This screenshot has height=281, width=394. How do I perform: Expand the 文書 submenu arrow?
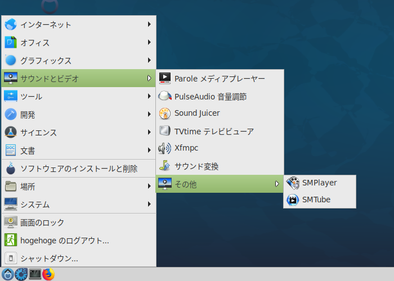tap(149, 150)
